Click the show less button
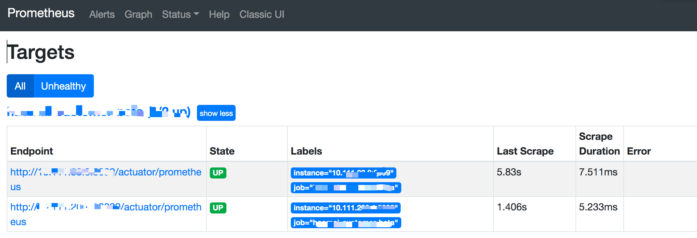The width and height of the screenshot is (697, 238). pyautogui.click(x=216, y=113)
